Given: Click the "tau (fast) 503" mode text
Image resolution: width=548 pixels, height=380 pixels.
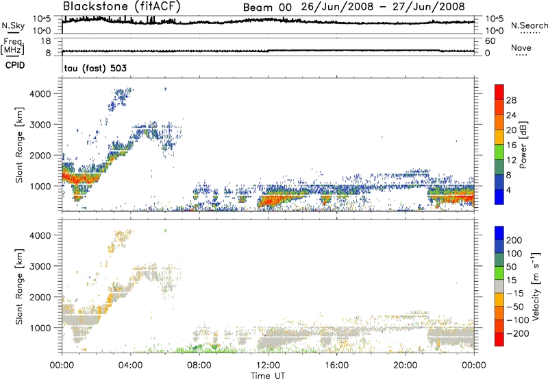Looking at the screenshot, I should tap(95, 68).
